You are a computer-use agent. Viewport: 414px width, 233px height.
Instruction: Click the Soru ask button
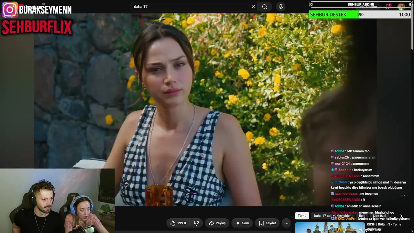(x=242, y=223)
